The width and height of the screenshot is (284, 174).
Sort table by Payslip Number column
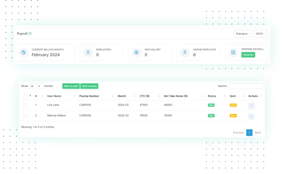pos(89,96)
